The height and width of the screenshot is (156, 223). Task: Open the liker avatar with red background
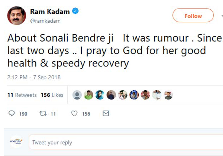(145, 95)
